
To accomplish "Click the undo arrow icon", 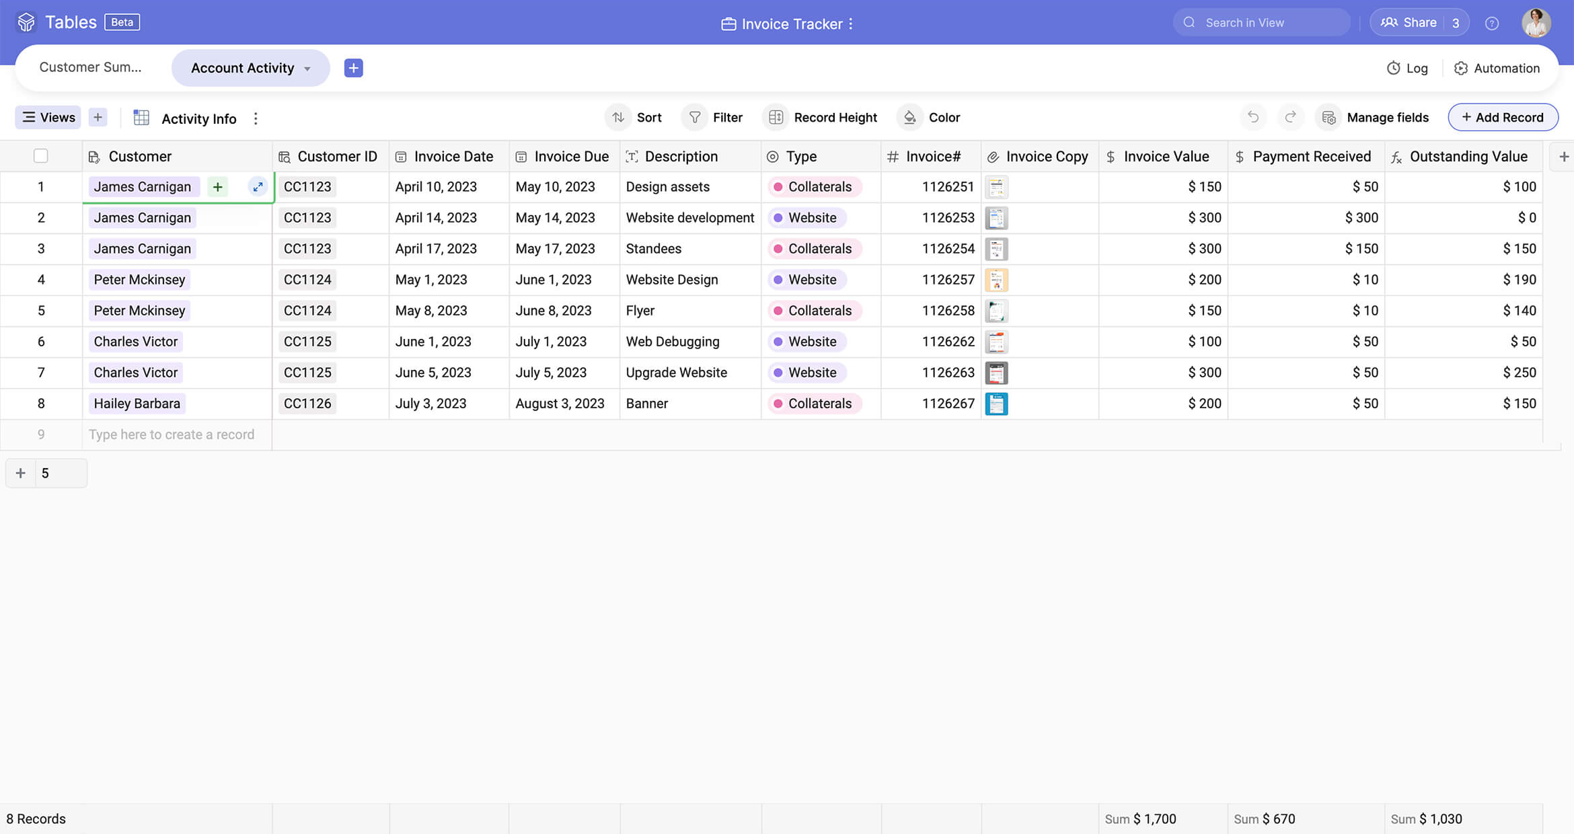I will pyautogui.click(x=1252, y=117).
